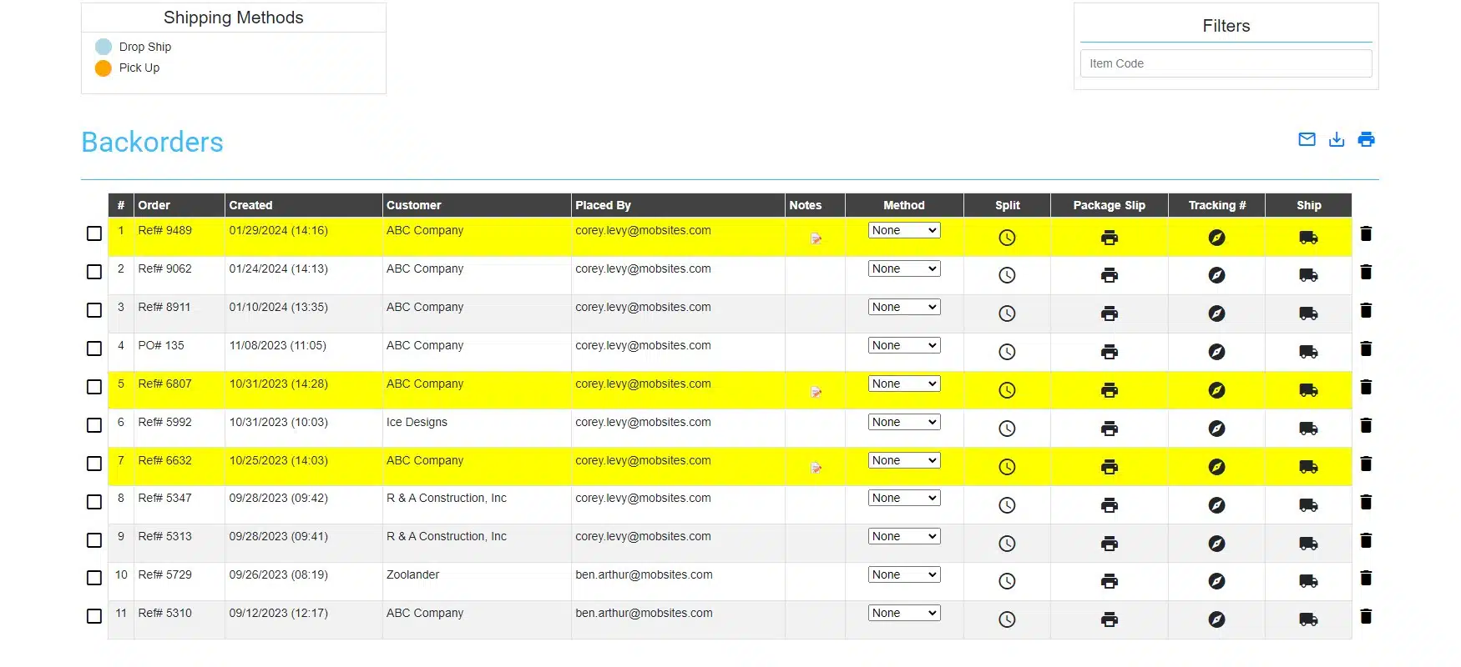Image resolution: width=1461 pixels, height=667 pixels.
Task: Open split clock icon for Ref# 9489
Action: click(x=1007, y=238)
